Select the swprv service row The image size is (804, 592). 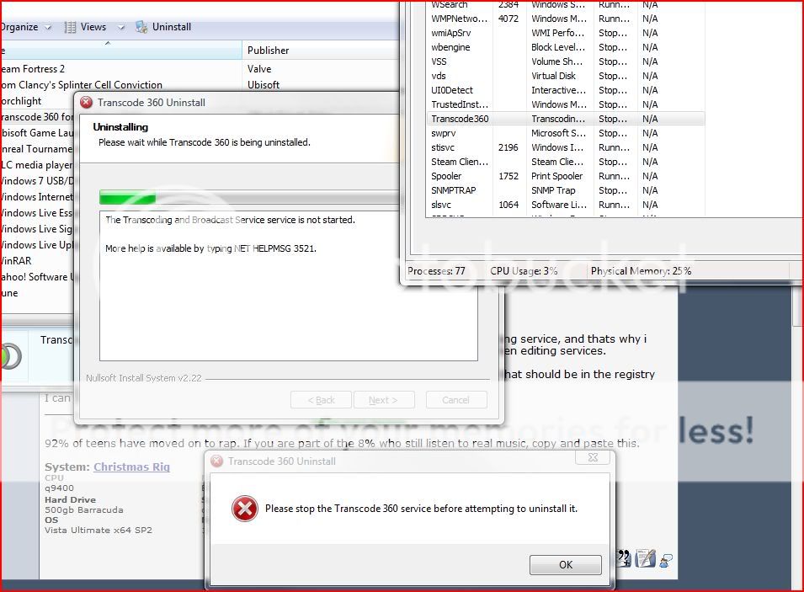click(566, 133)
